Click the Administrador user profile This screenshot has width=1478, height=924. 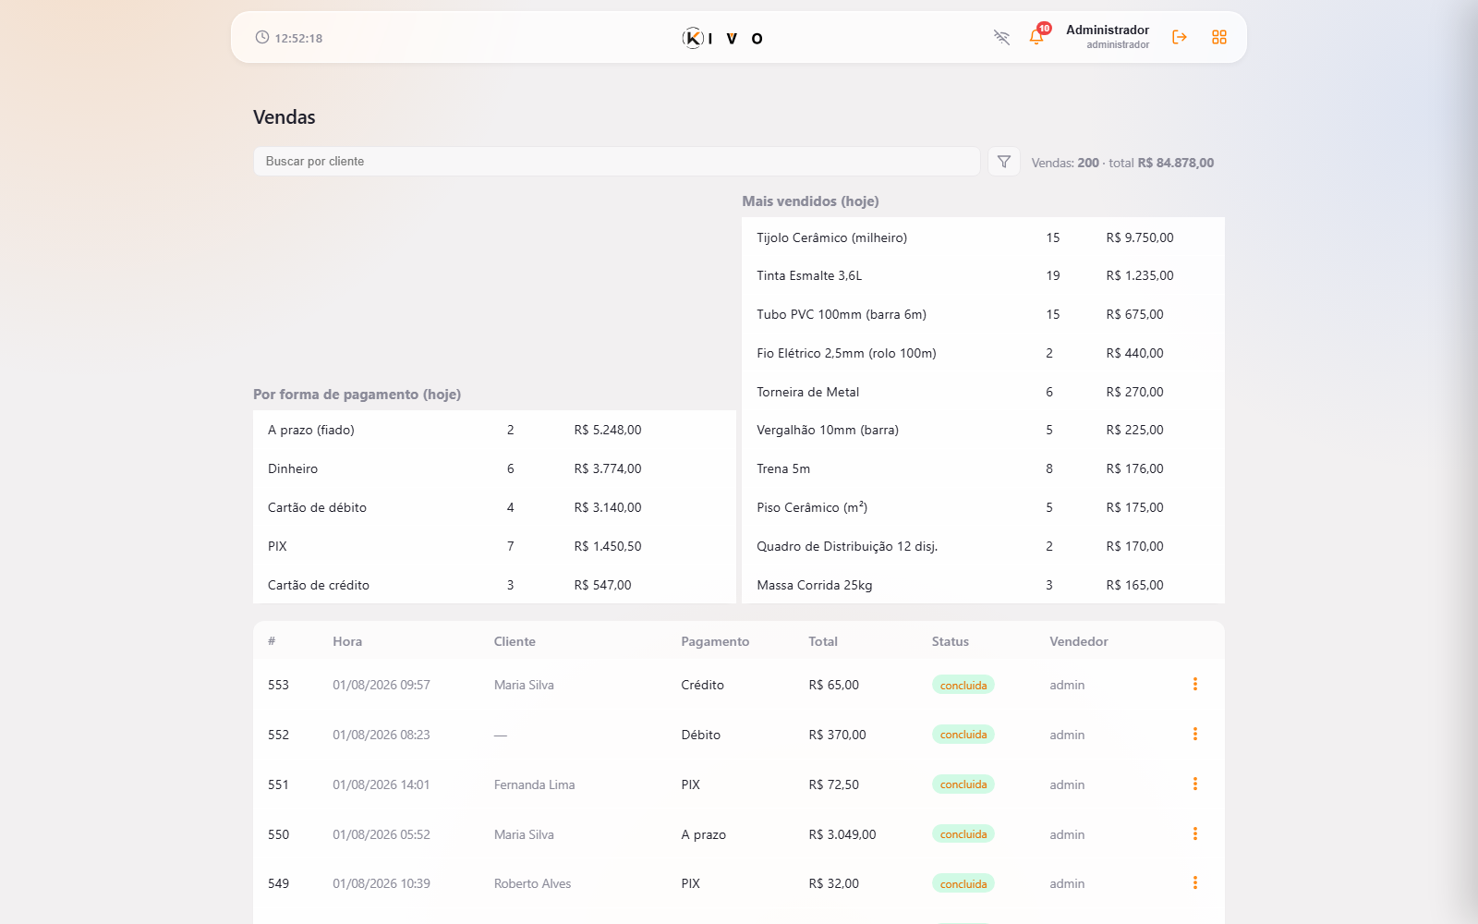pyautogui.click(x=1108, y=36)
